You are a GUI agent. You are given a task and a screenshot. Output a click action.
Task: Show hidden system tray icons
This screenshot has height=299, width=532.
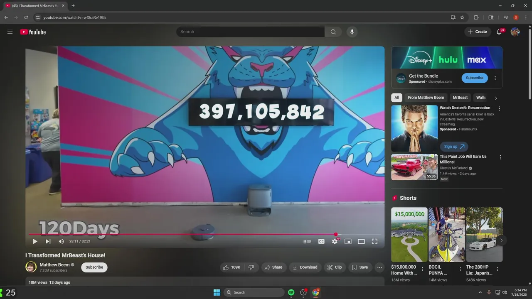coord(480,292)
